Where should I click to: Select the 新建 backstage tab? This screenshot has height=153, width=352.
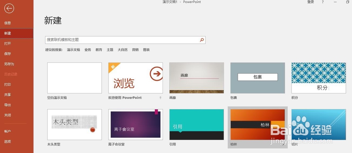tap(17, 33)
